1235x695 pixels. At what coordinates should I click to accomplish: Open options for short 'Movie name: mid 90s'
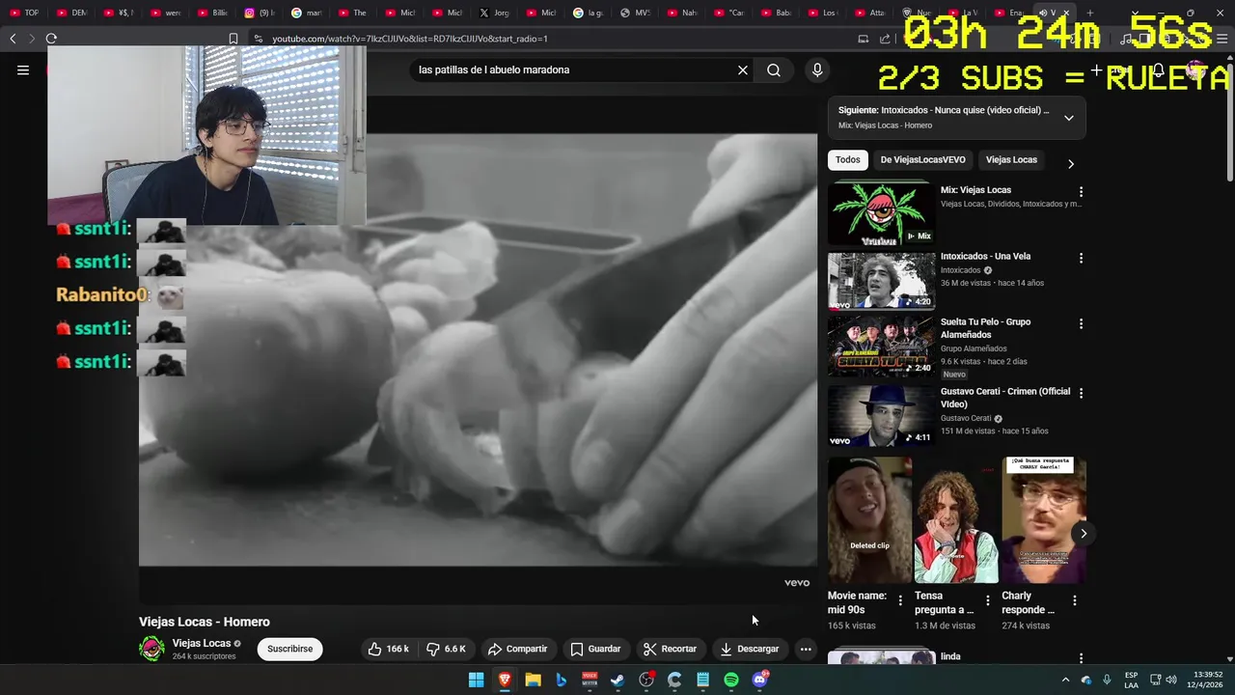click(x=900, y=600)
